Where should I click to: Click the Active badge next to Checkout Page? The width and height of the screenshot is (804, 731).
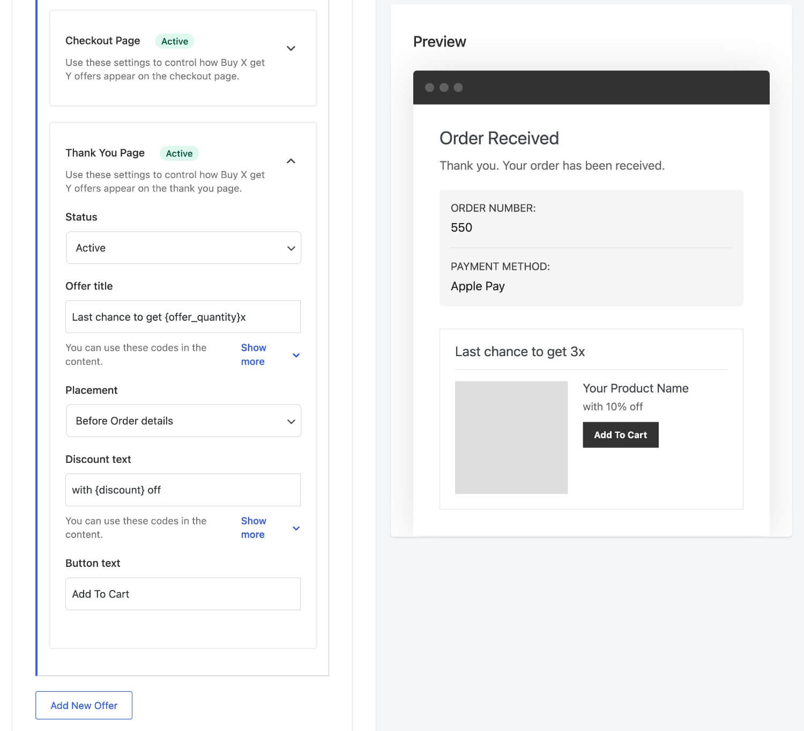point(175,41)
